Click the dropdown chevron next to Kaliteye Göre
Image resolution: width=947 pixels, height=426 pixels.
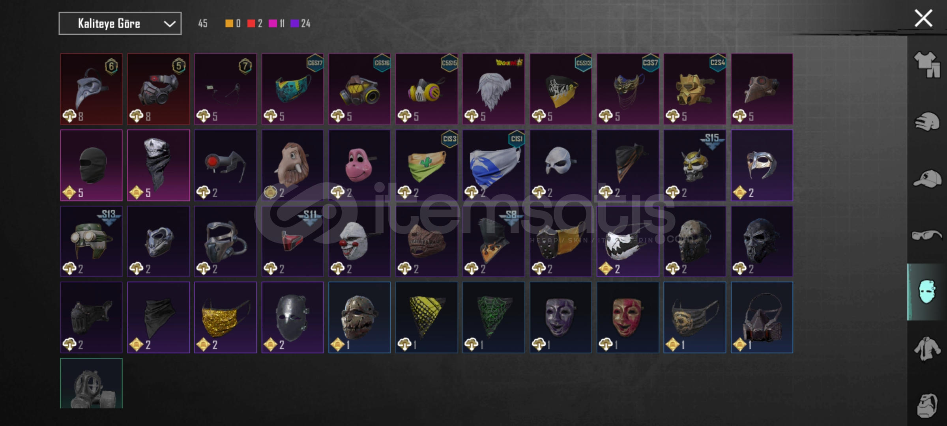[170, 24]
